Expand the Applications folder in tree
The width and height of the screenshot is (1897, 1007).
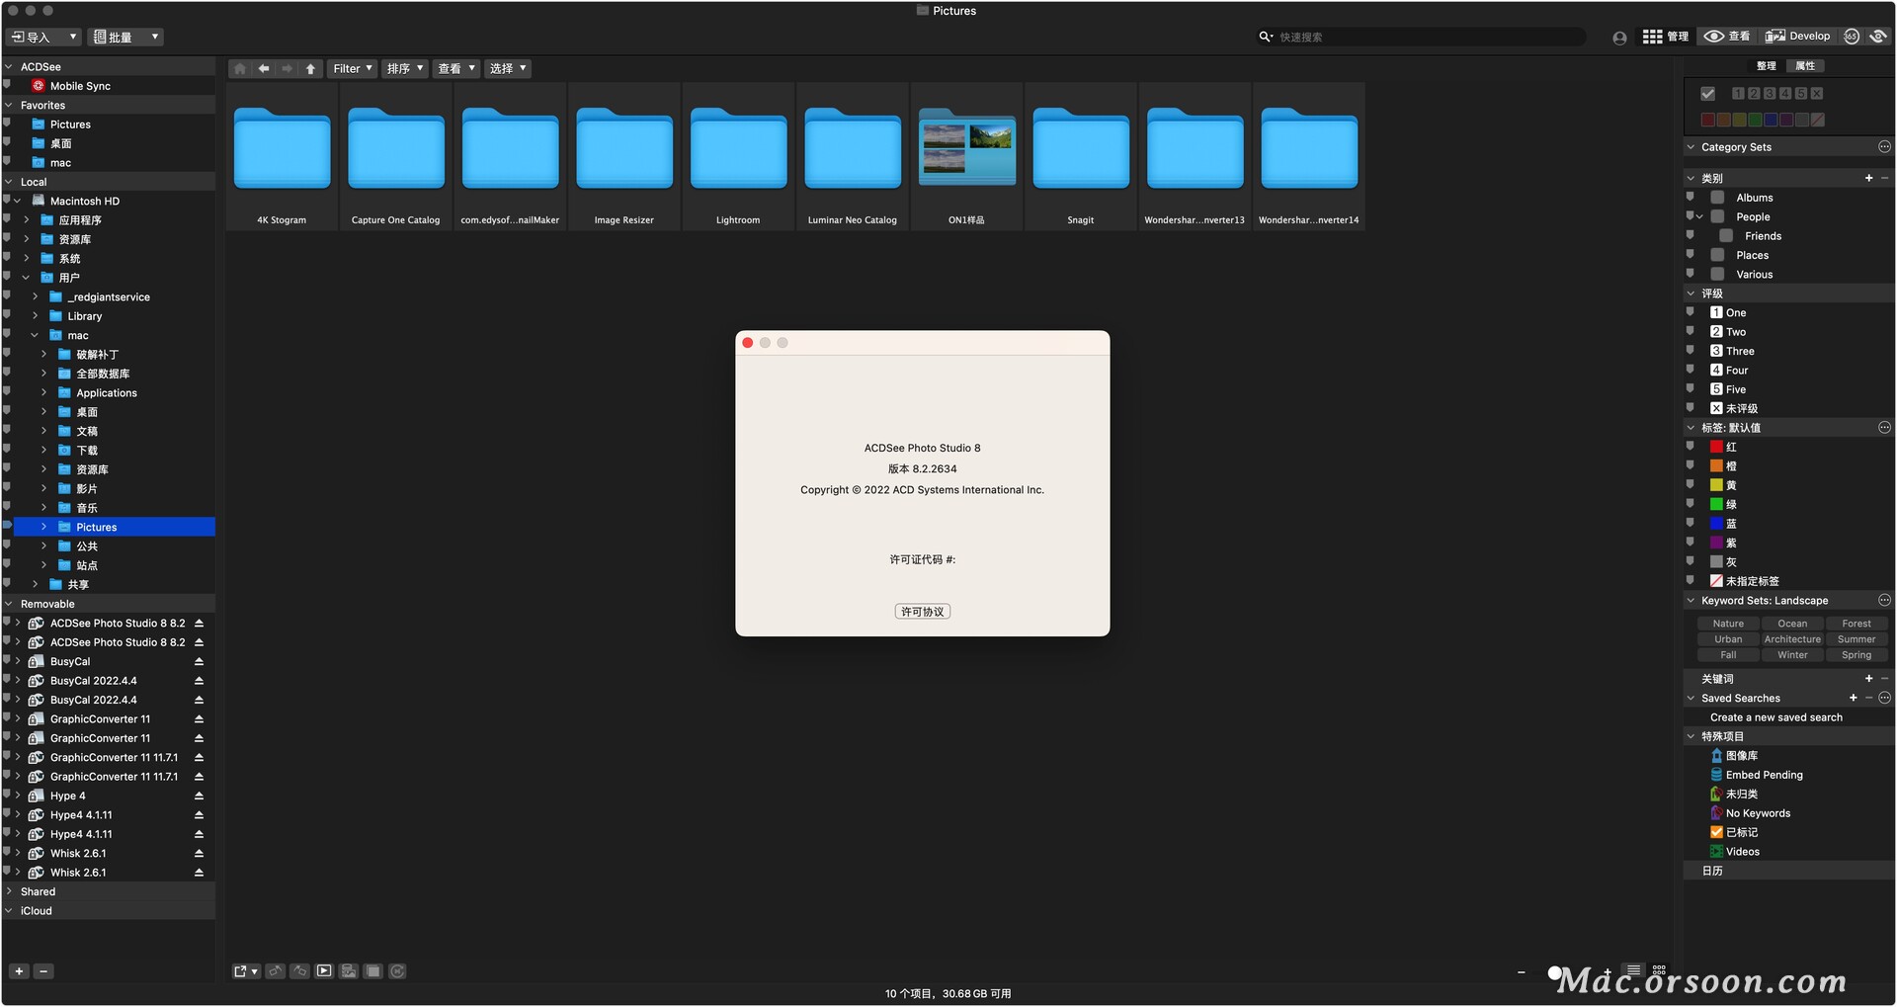(43, 393)
